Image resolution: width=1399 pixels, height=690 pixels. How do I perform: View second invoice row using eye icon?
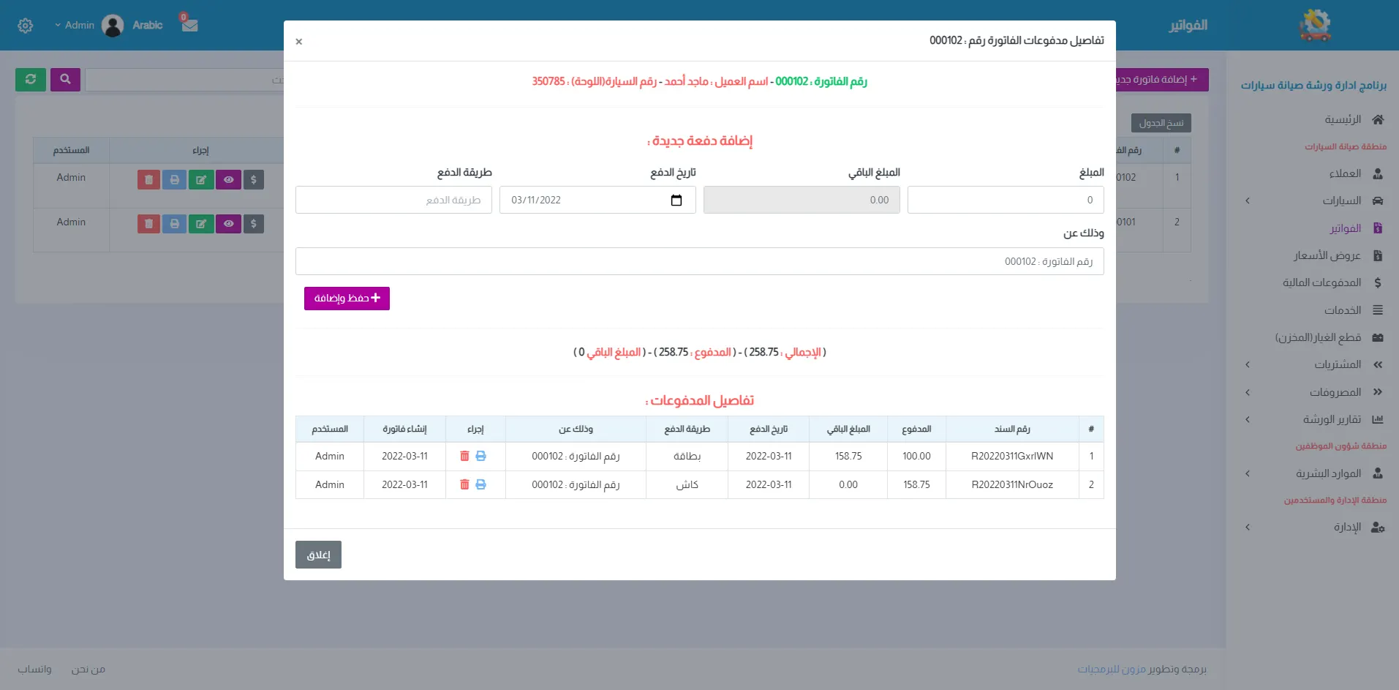point(228,224)
